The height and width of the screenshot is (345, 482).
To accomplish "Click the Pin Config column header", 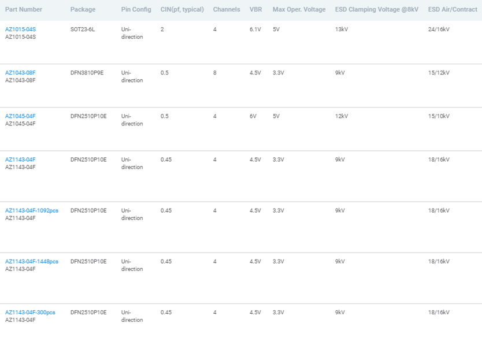I will tap(136, 9).
